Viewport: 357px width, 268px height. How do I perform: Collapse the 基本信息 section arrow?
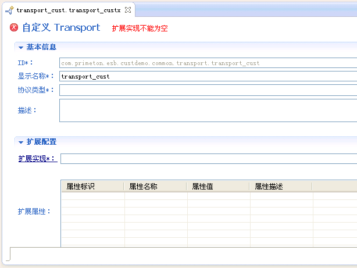tap(21, 48)
